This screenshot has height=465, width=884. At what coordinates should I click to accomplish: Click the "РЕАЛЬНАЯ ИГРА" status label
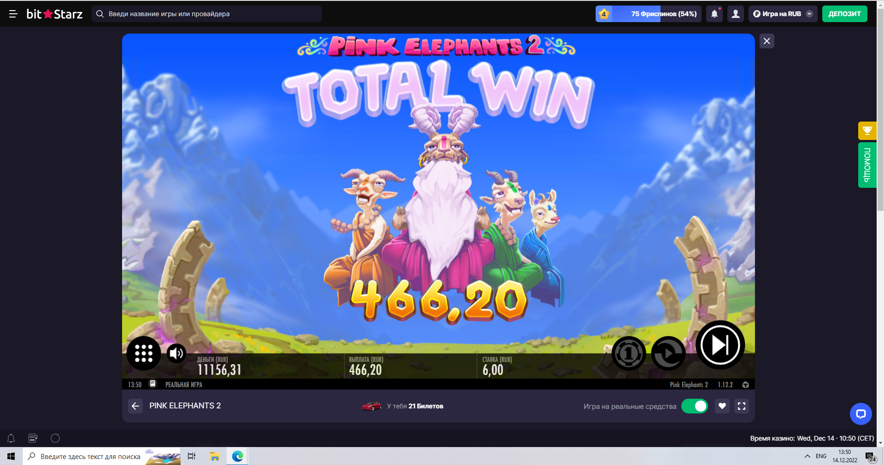pos(184,384)
